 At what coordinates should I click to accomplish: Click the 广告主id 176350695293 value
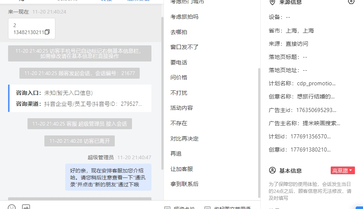[x=316, y=110]
